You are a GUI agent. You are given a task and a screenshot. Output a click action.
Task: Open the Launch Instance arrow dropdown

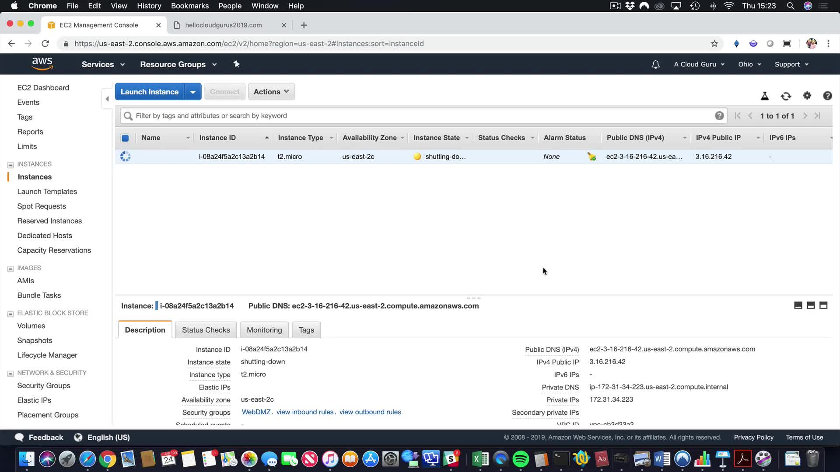[192, 92]
